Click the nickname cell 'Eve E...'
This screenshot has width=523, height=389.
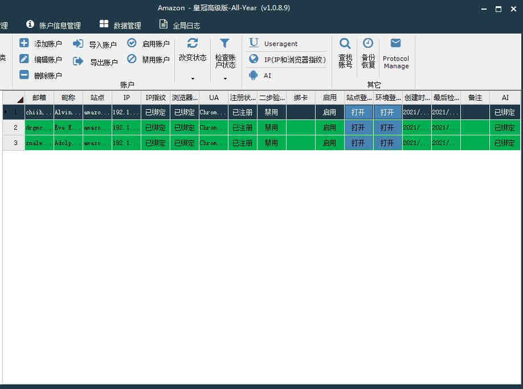coord(68,127)
